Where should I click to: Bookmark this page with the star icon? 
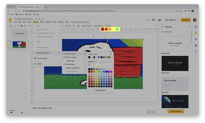click(181, 11)
